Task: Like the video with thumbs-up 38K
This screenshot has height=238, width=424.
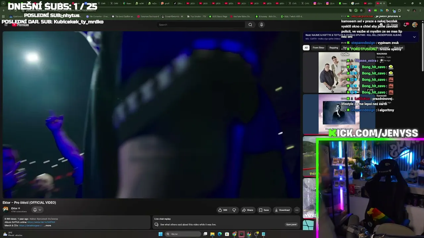Action: coord(223,210)
